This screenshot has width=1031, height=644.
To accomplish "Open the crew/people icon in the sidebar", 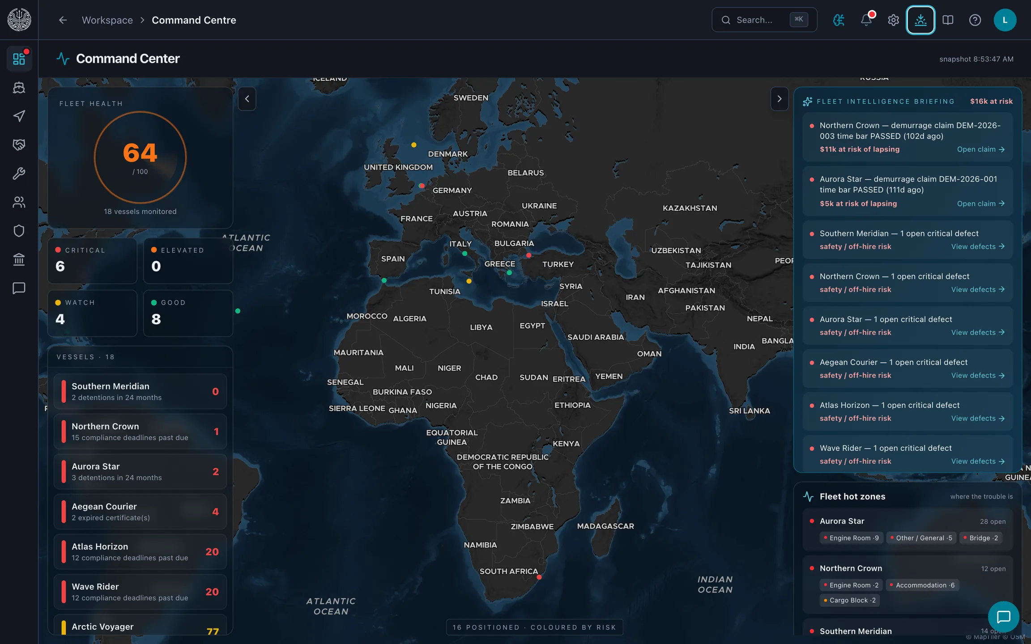I will tap(19, 202).
